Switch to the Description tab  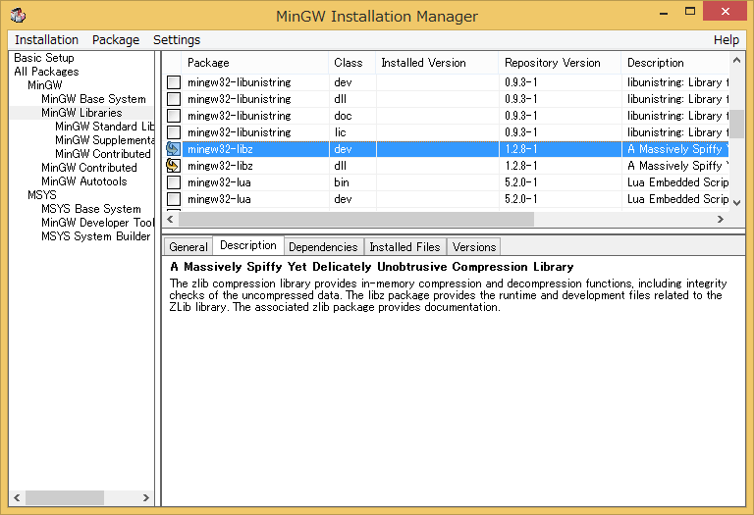point(248,245)
